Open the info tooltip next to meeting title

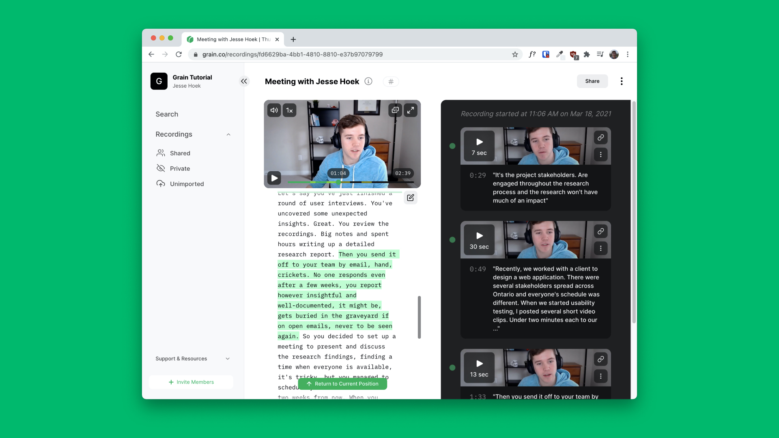368,81
